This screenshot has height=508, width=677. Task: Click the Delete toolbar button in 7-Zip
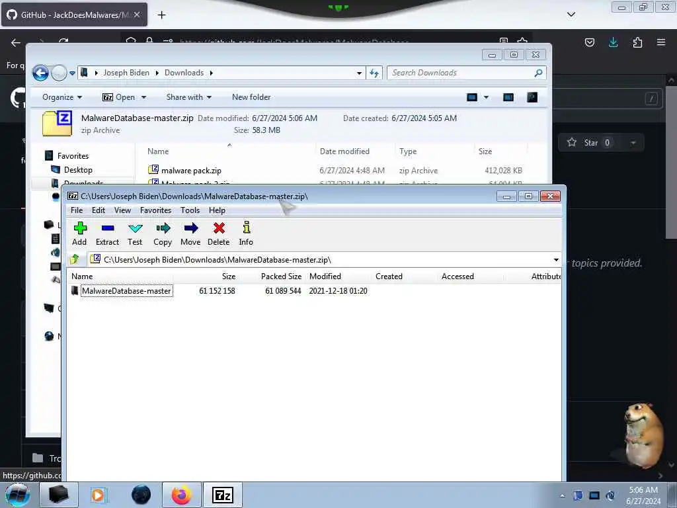coord(218,233)
